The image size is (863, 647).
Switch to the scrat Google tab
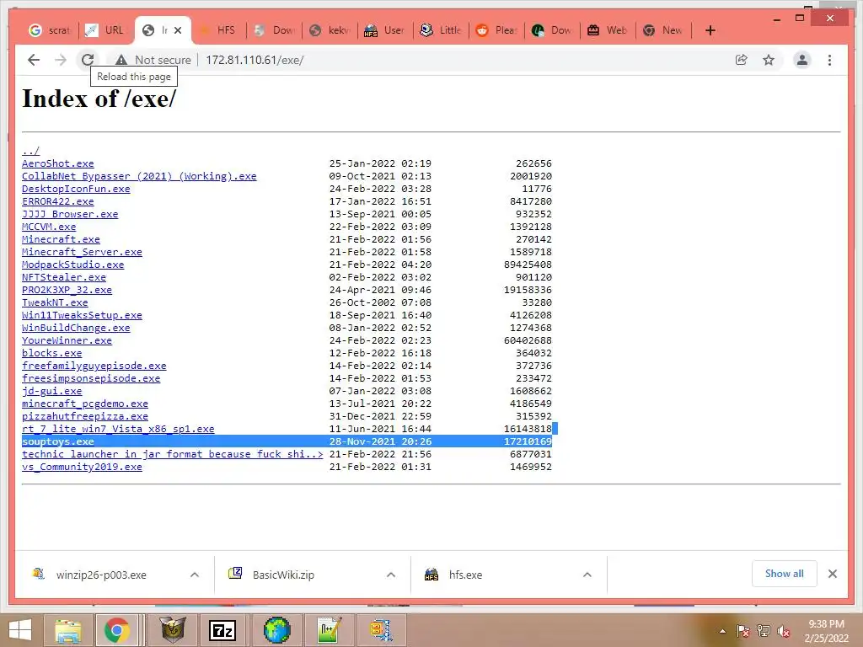[x=50, y=30]
